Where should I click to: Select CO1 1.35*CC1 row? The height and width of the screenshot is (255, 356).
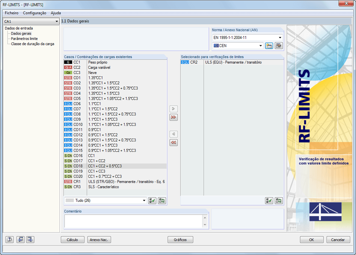pyautogui.click(x=115, y=78)
